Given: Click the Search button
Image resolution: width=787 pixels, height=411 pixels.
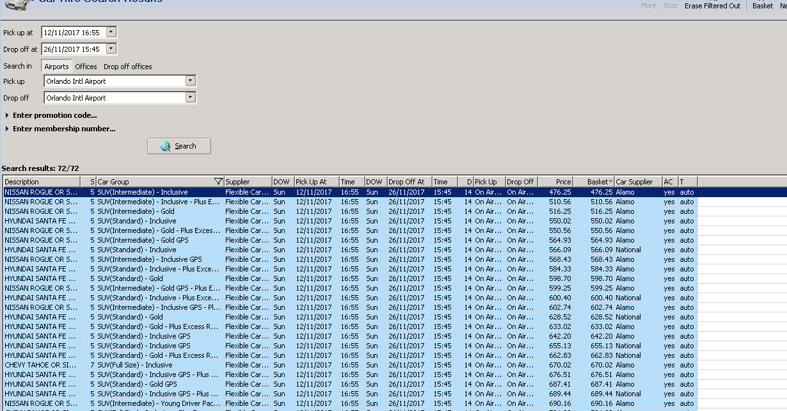Looking at the screenshot, I should [179, 146].
